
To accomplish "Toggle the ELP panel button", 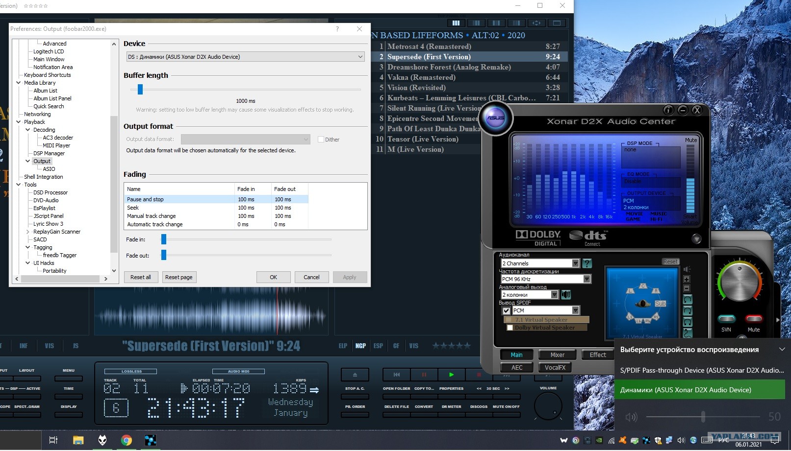I will click(x=343, y=346).
